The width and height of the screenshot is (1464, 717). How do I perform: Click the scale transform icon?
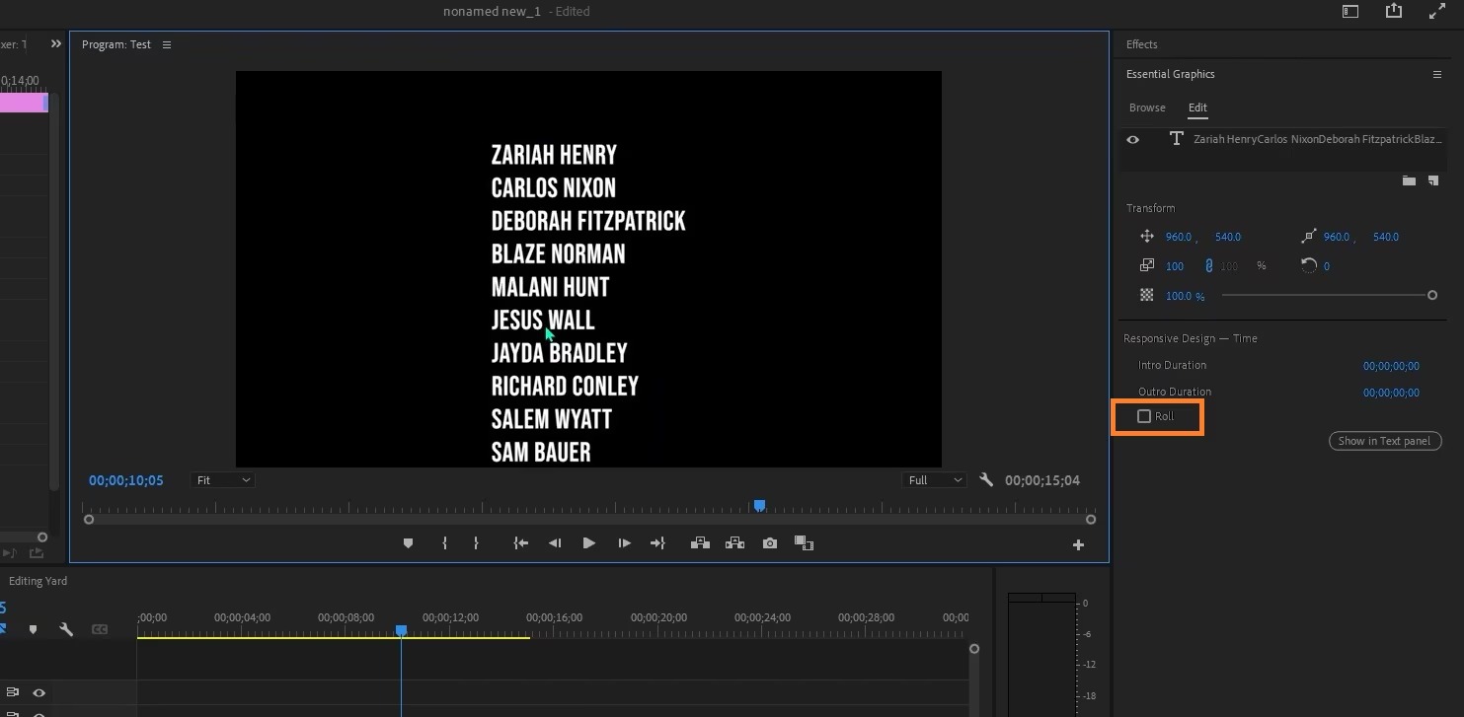coord(1146,265)
